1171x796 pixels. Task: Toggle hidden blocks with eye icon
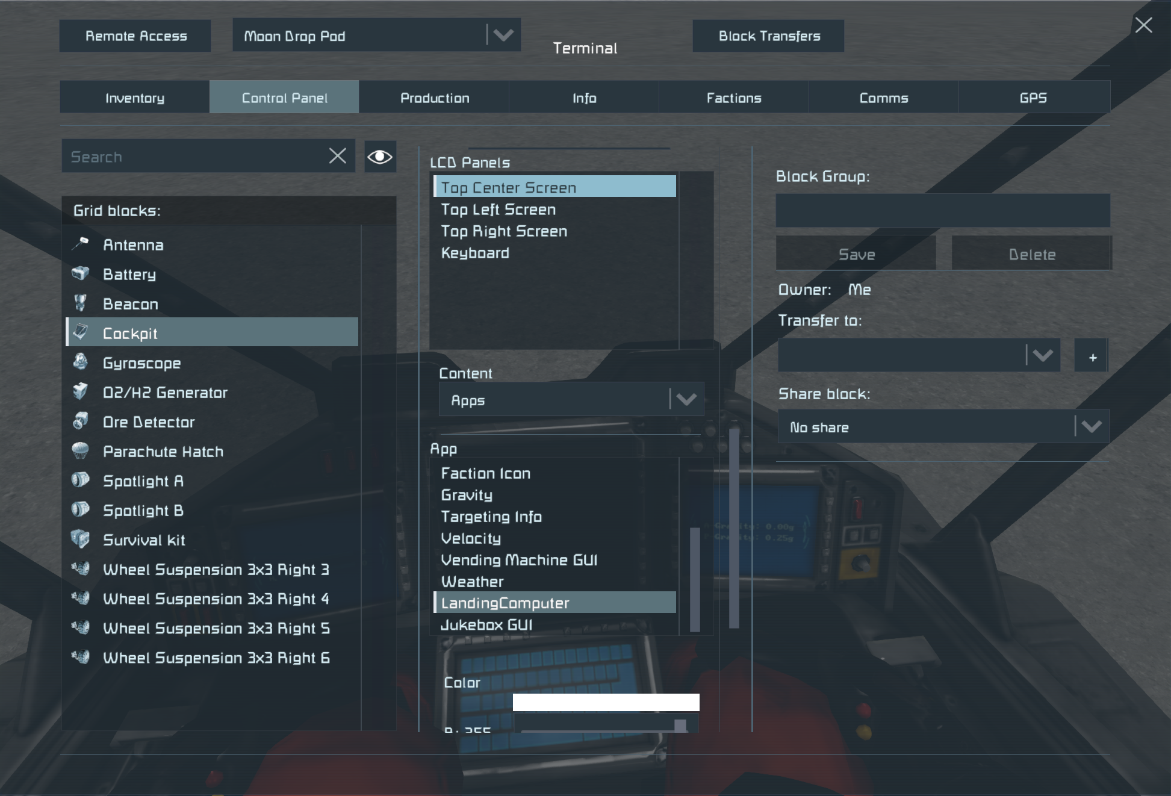point(380,157)
